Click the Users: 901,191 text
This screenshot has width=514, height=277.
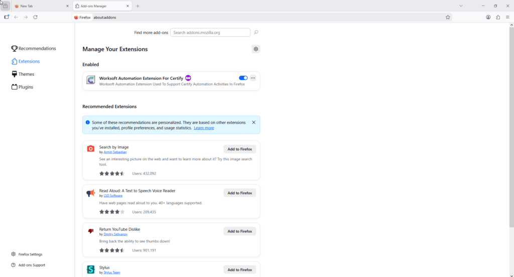click(x=144, y=250)
